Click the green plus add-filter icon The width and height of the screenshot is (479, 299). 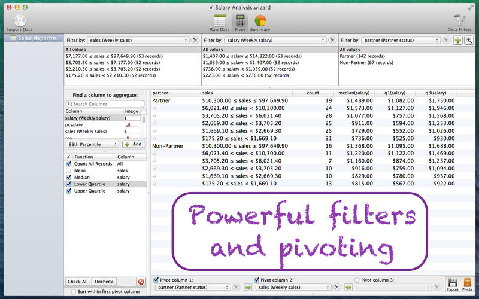click(457, 40)
